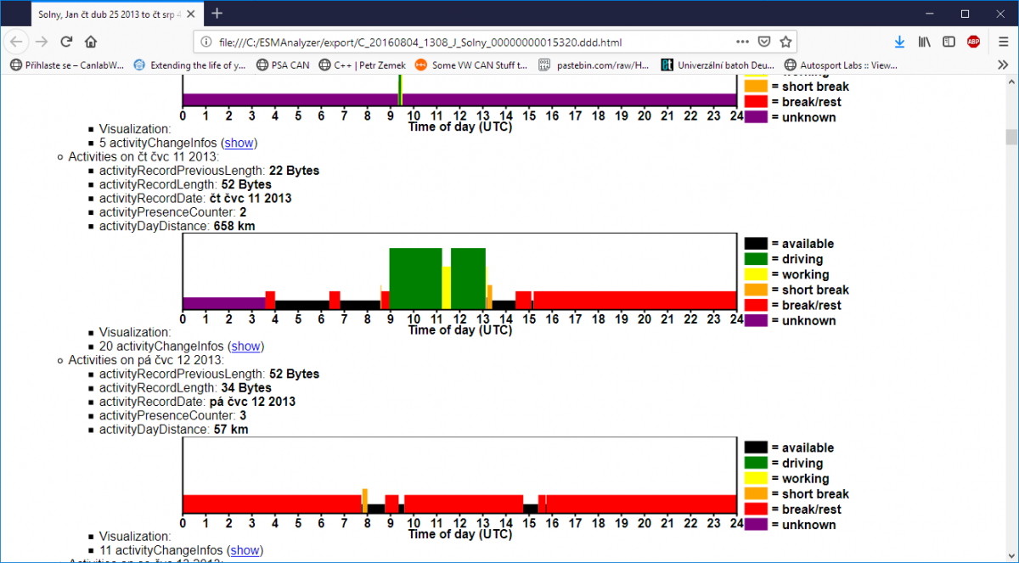Save page to Pocket
The height and width of the screenshot is (563, 1019).
(x=764, y=42)
